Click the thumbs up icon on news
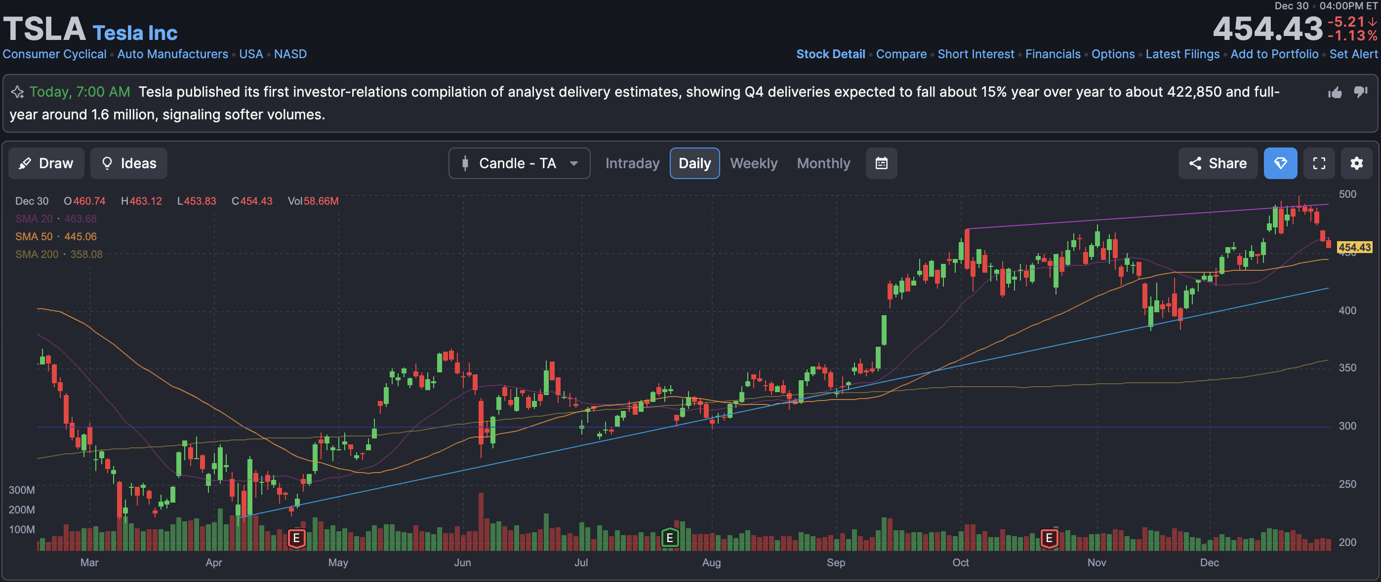1381x582 pixels. tap(1335, 93)
